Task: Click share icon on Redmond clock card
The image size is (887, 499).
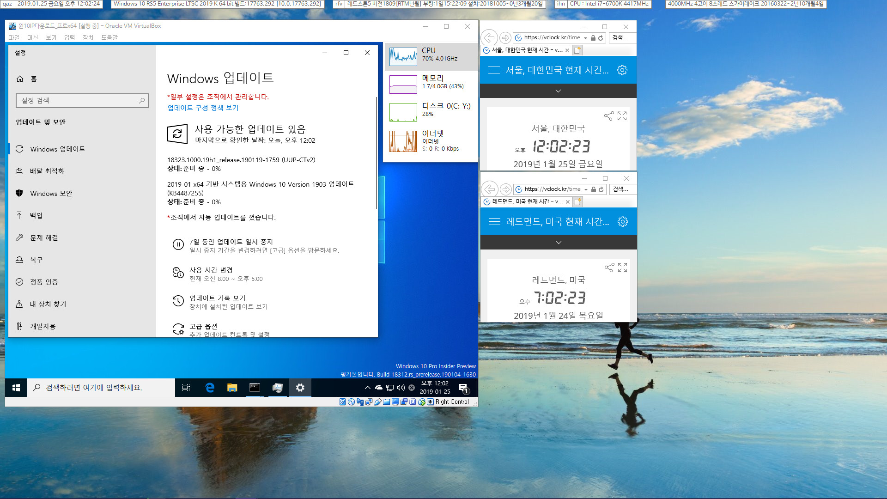Action: click(x=609, y=268)
